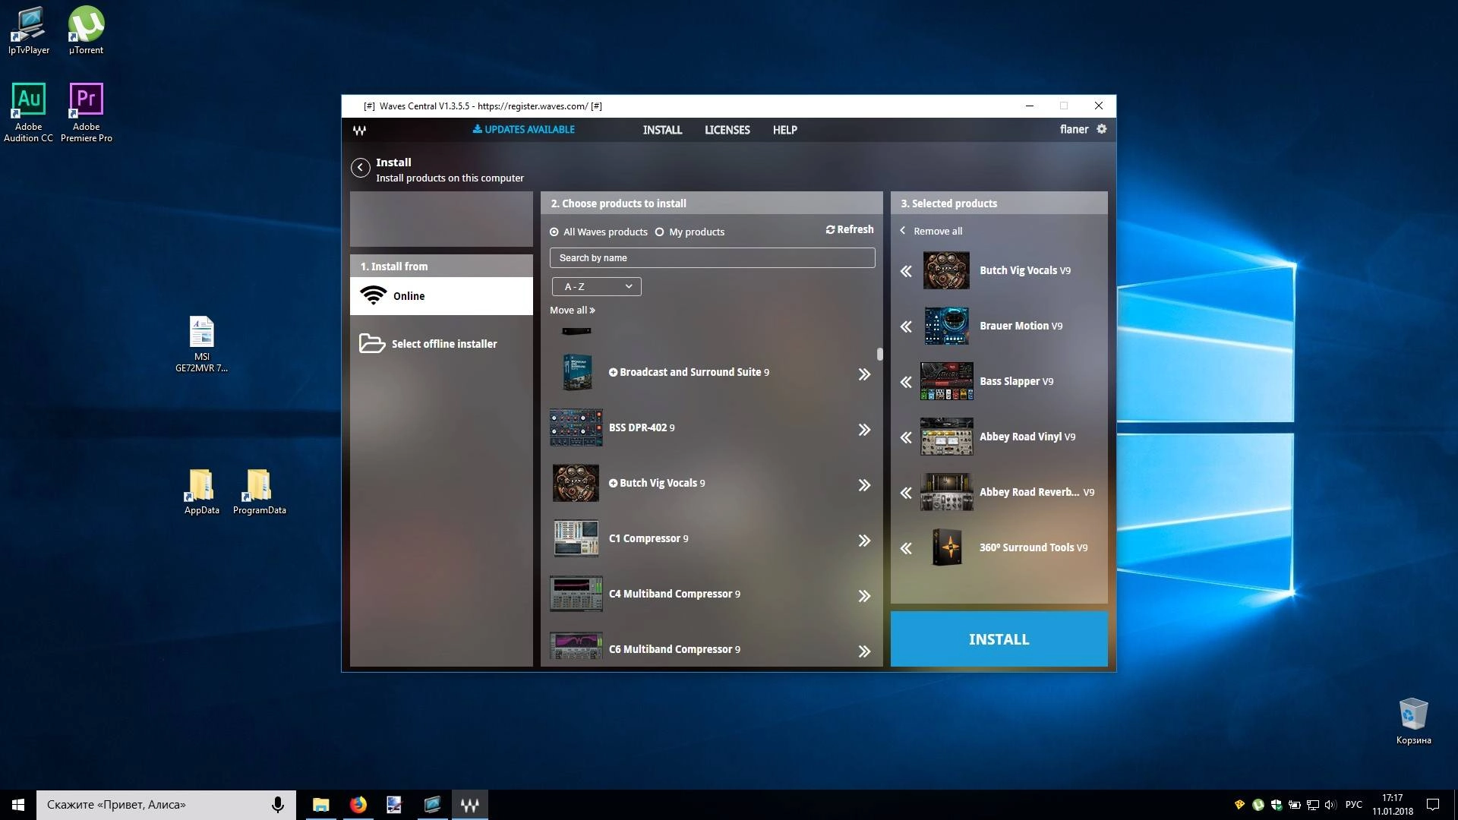Open the ProgramData folder shortcut
1458x820 pixels.
tap(259, 492)
